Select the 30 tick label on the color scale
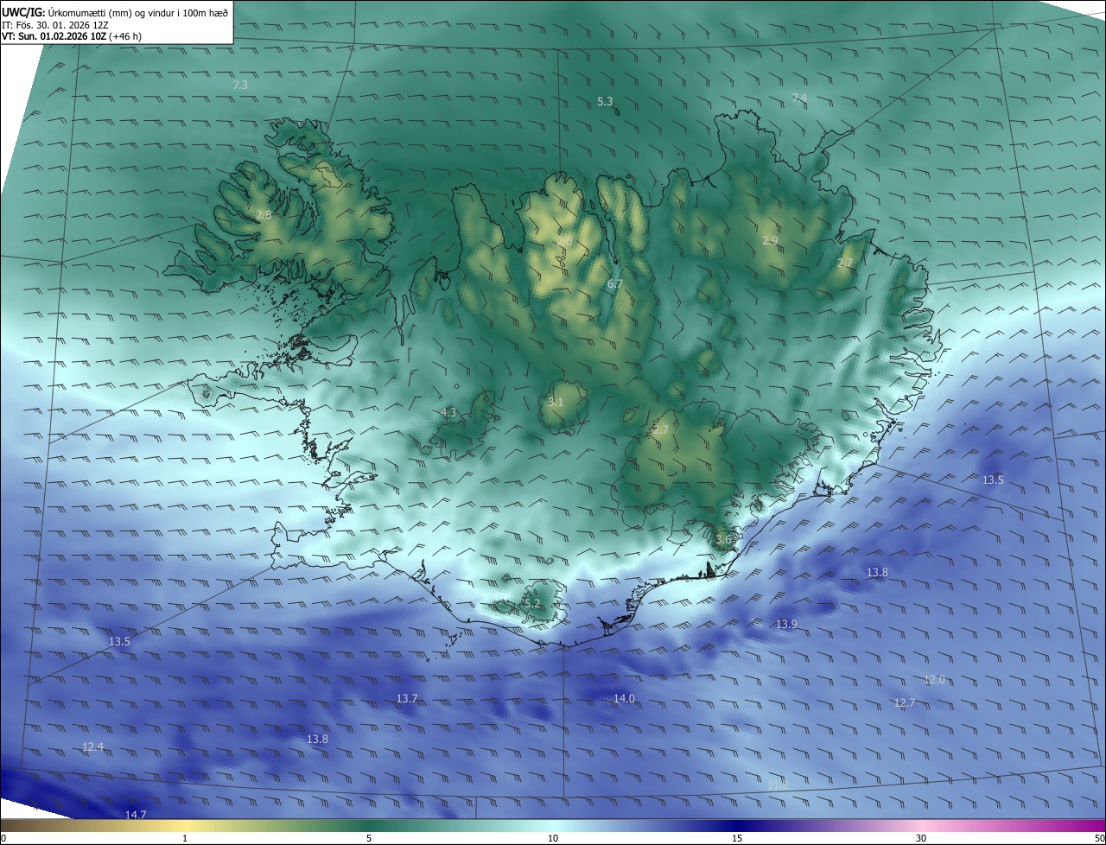This screenshot has width=1106, height=845. (921, 838)
